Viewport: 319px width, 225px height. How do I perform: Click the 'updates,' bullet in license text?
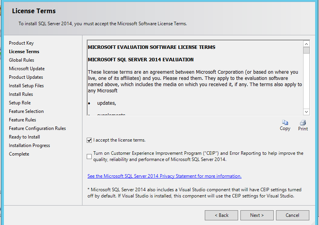click(106, 103)
